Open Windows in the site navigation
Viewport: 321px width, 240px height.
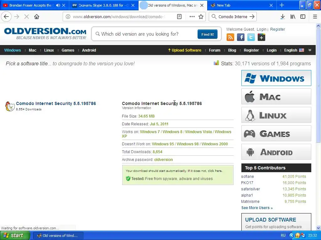(13, 50)
